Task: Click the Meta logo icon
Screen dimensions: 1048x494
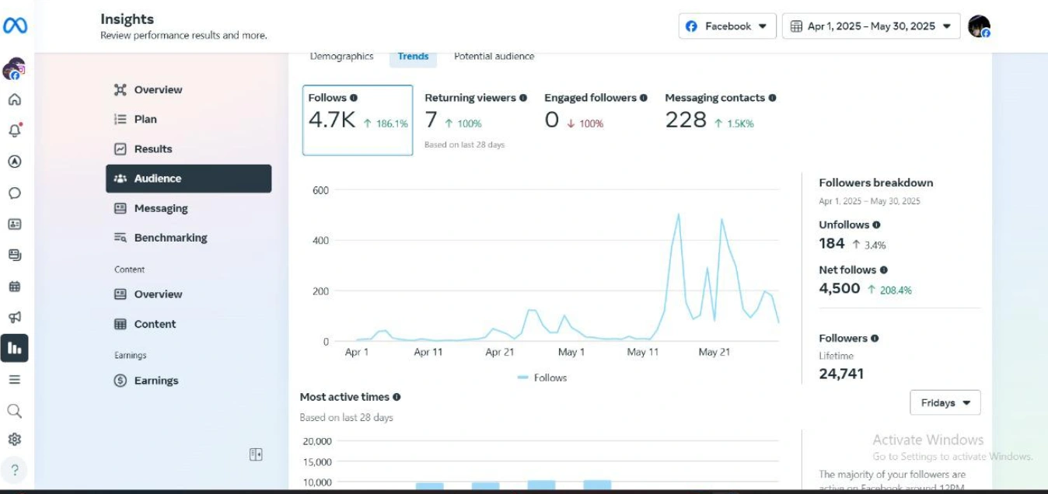Action: point(15,26)
